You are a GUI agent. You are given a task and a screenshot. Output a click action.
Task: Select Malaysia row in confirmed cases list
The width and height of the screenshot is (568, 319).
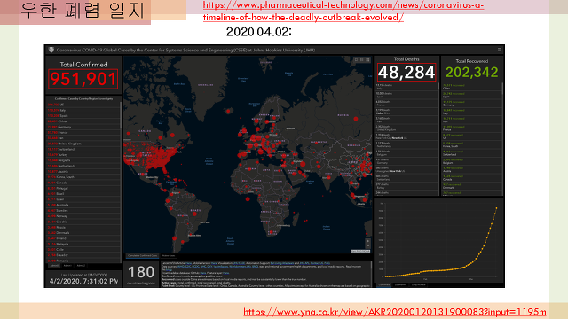click(x=83, y=245)
